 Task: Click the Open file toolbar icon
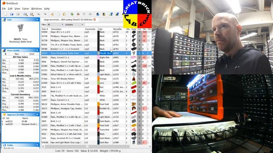click(x=12, y=14)
